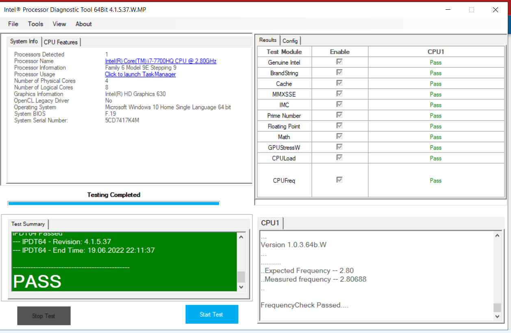Click the CPUFreq Pass result

coord(435,180)
